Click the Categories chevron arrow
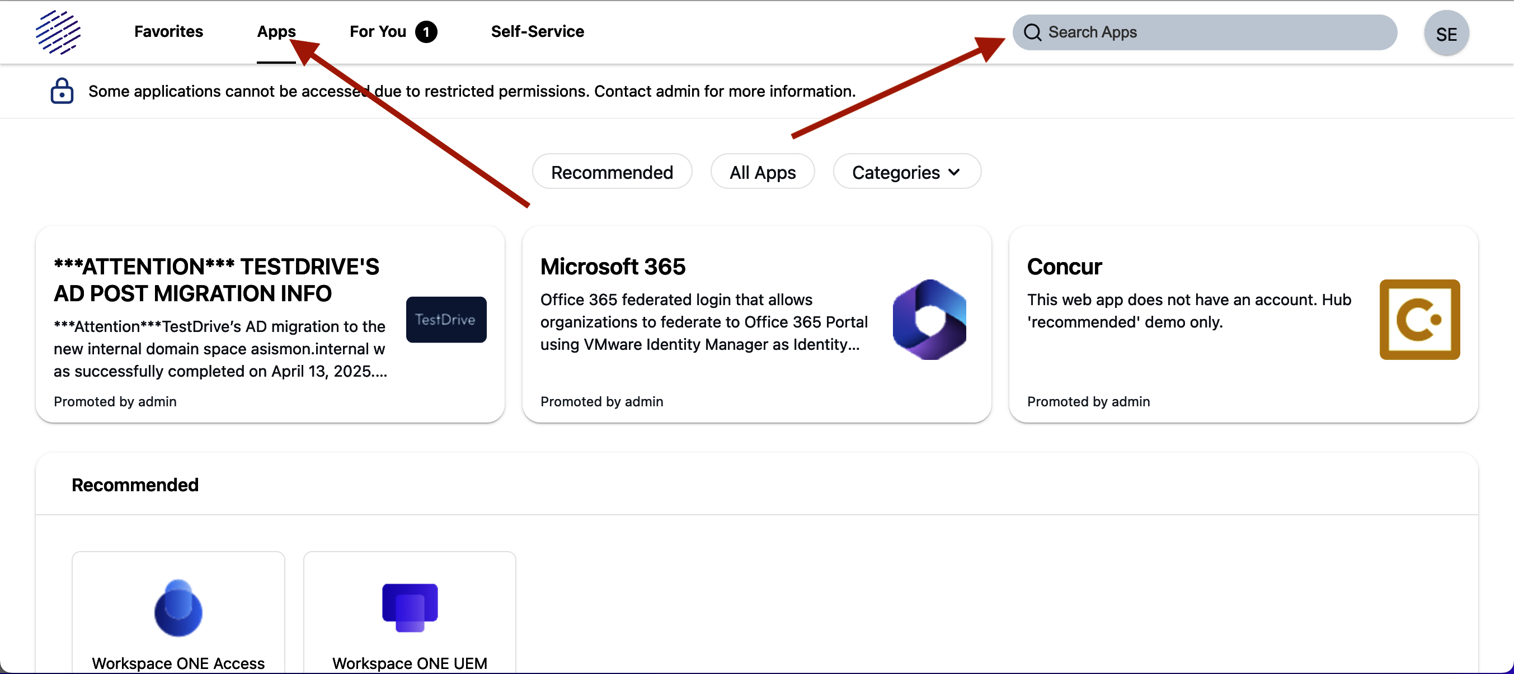This screenshot has width=1514, height=674. coord(955,172)
